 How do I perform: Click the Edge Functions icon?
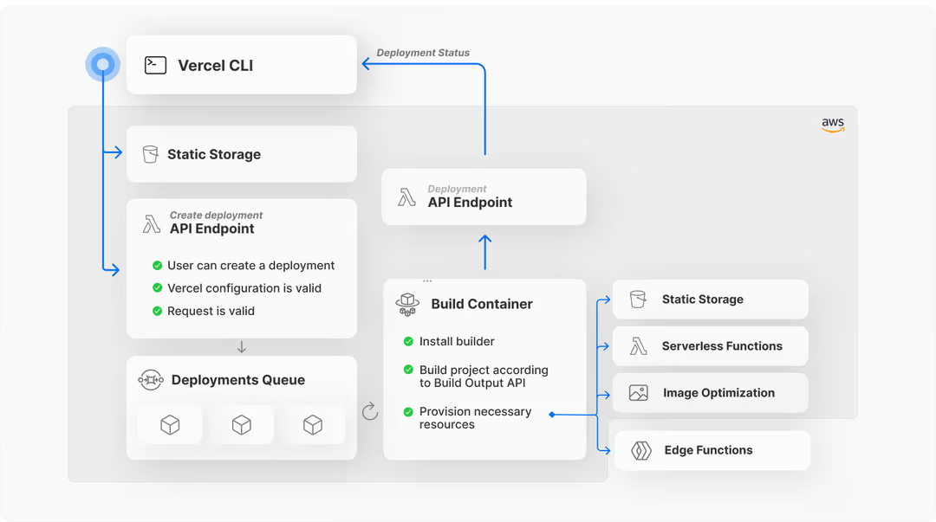click(641, 450)
